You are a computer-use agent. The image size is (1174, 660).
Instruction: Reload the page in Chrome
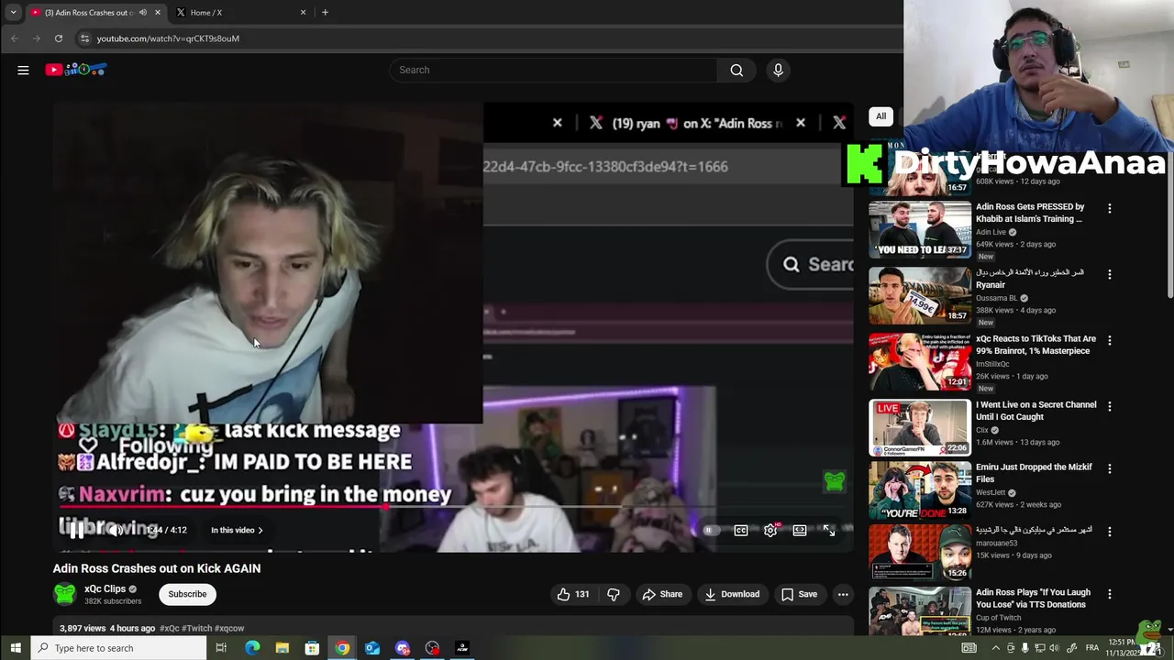(59, 38)
